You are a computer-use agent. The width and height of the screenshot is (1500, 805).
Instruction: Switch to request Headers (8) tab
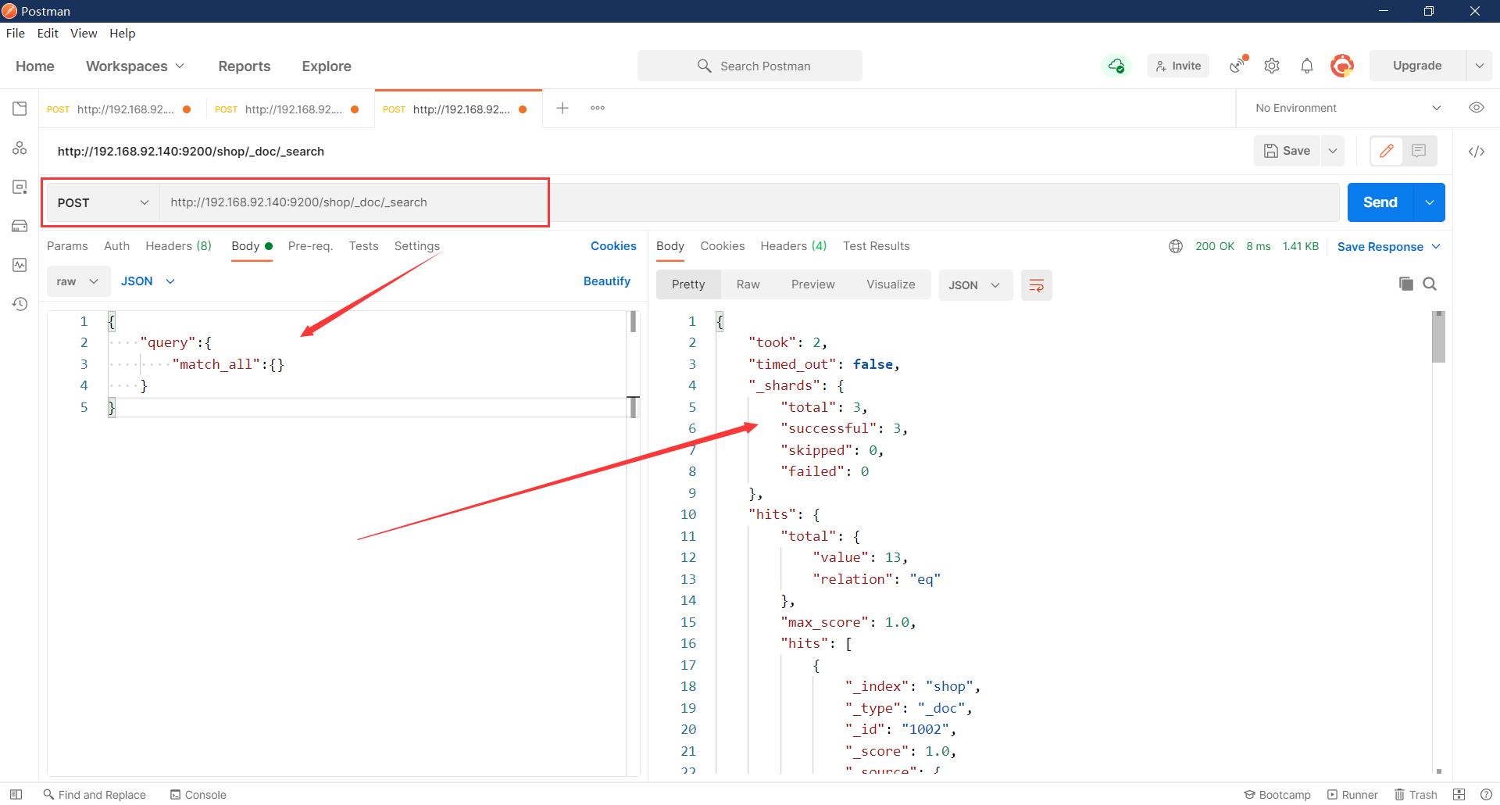click(x=178, y=245)
